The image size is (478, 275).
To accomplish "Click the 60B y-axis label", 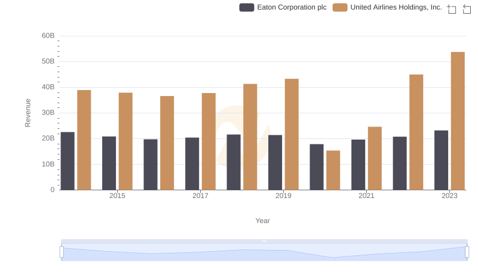I will tap(48, 36).
